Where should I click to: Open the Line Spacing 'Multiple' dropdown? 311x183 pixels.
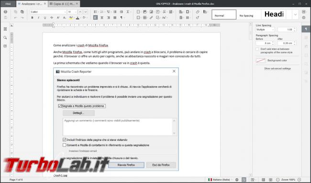coord(265,30)
